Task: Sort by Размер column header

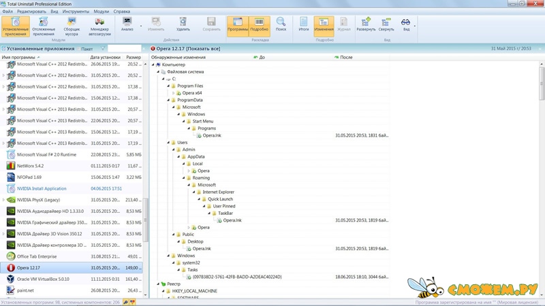Action: pos(134,57)
